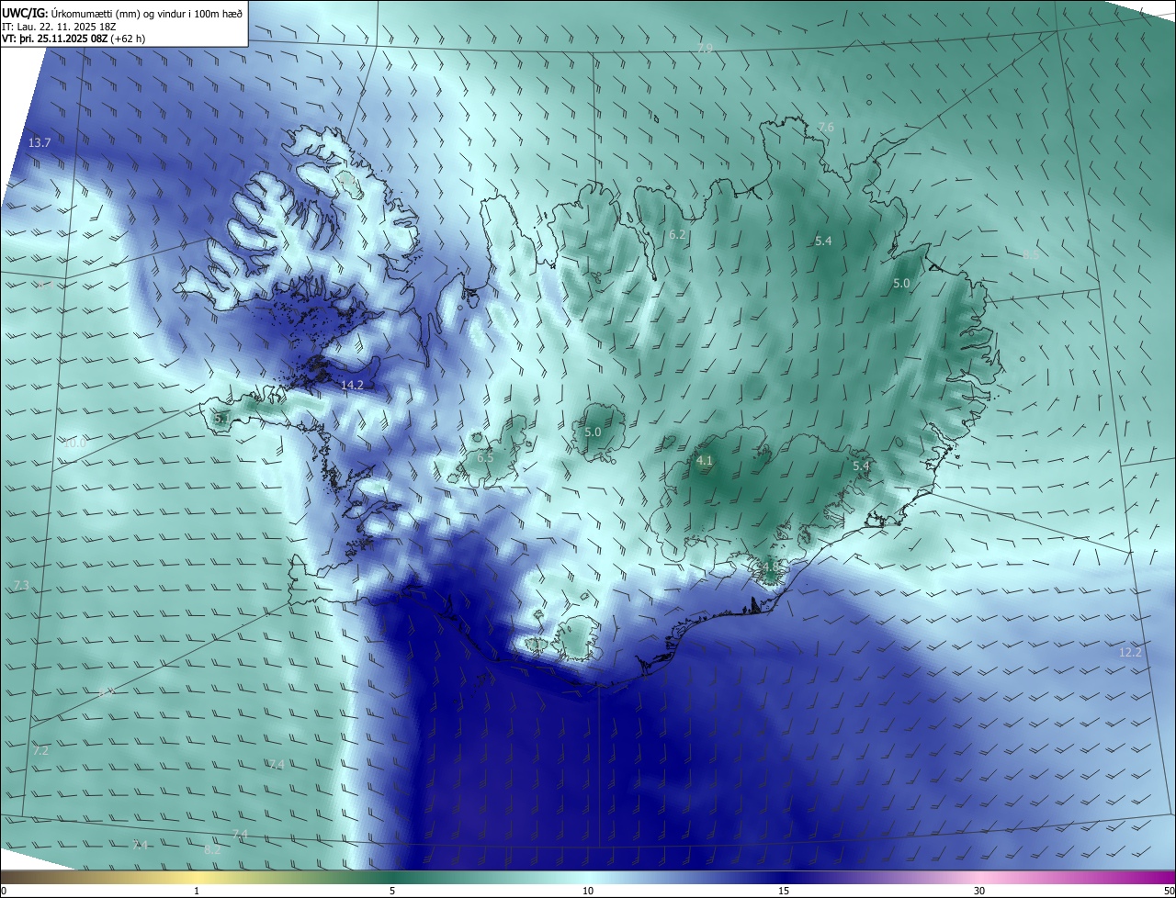
Task: Click the 5 tick on the colour scale
Action: click(x=392, y=892)
